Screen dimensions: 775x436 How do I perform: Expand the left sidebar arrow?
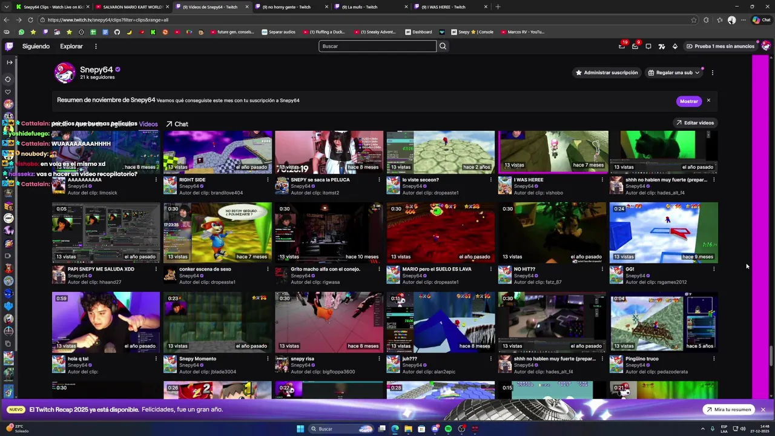tap(9, 62)
